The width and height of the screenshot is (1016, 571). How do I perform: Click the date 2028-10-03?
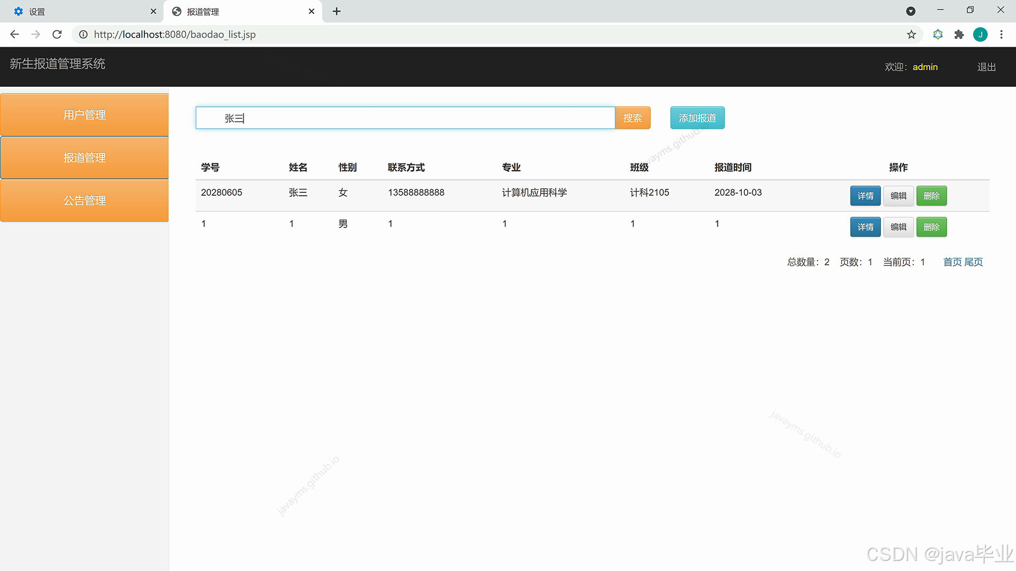tap(738, 192)
